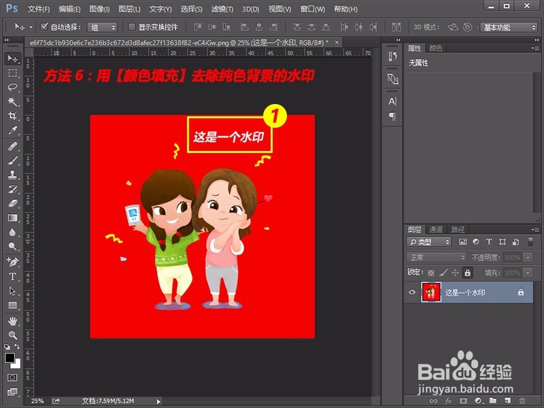544x408 pixels.
Task: Select the Pen tool
Action: (12, 262)
